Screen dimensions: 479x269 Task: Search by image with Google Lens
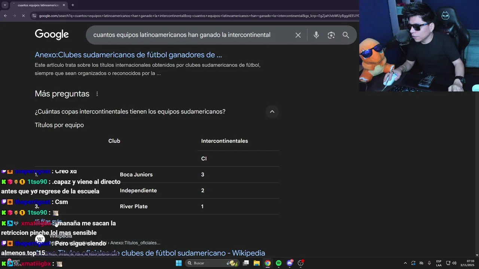pyautogui.click(x=331, y=35)
